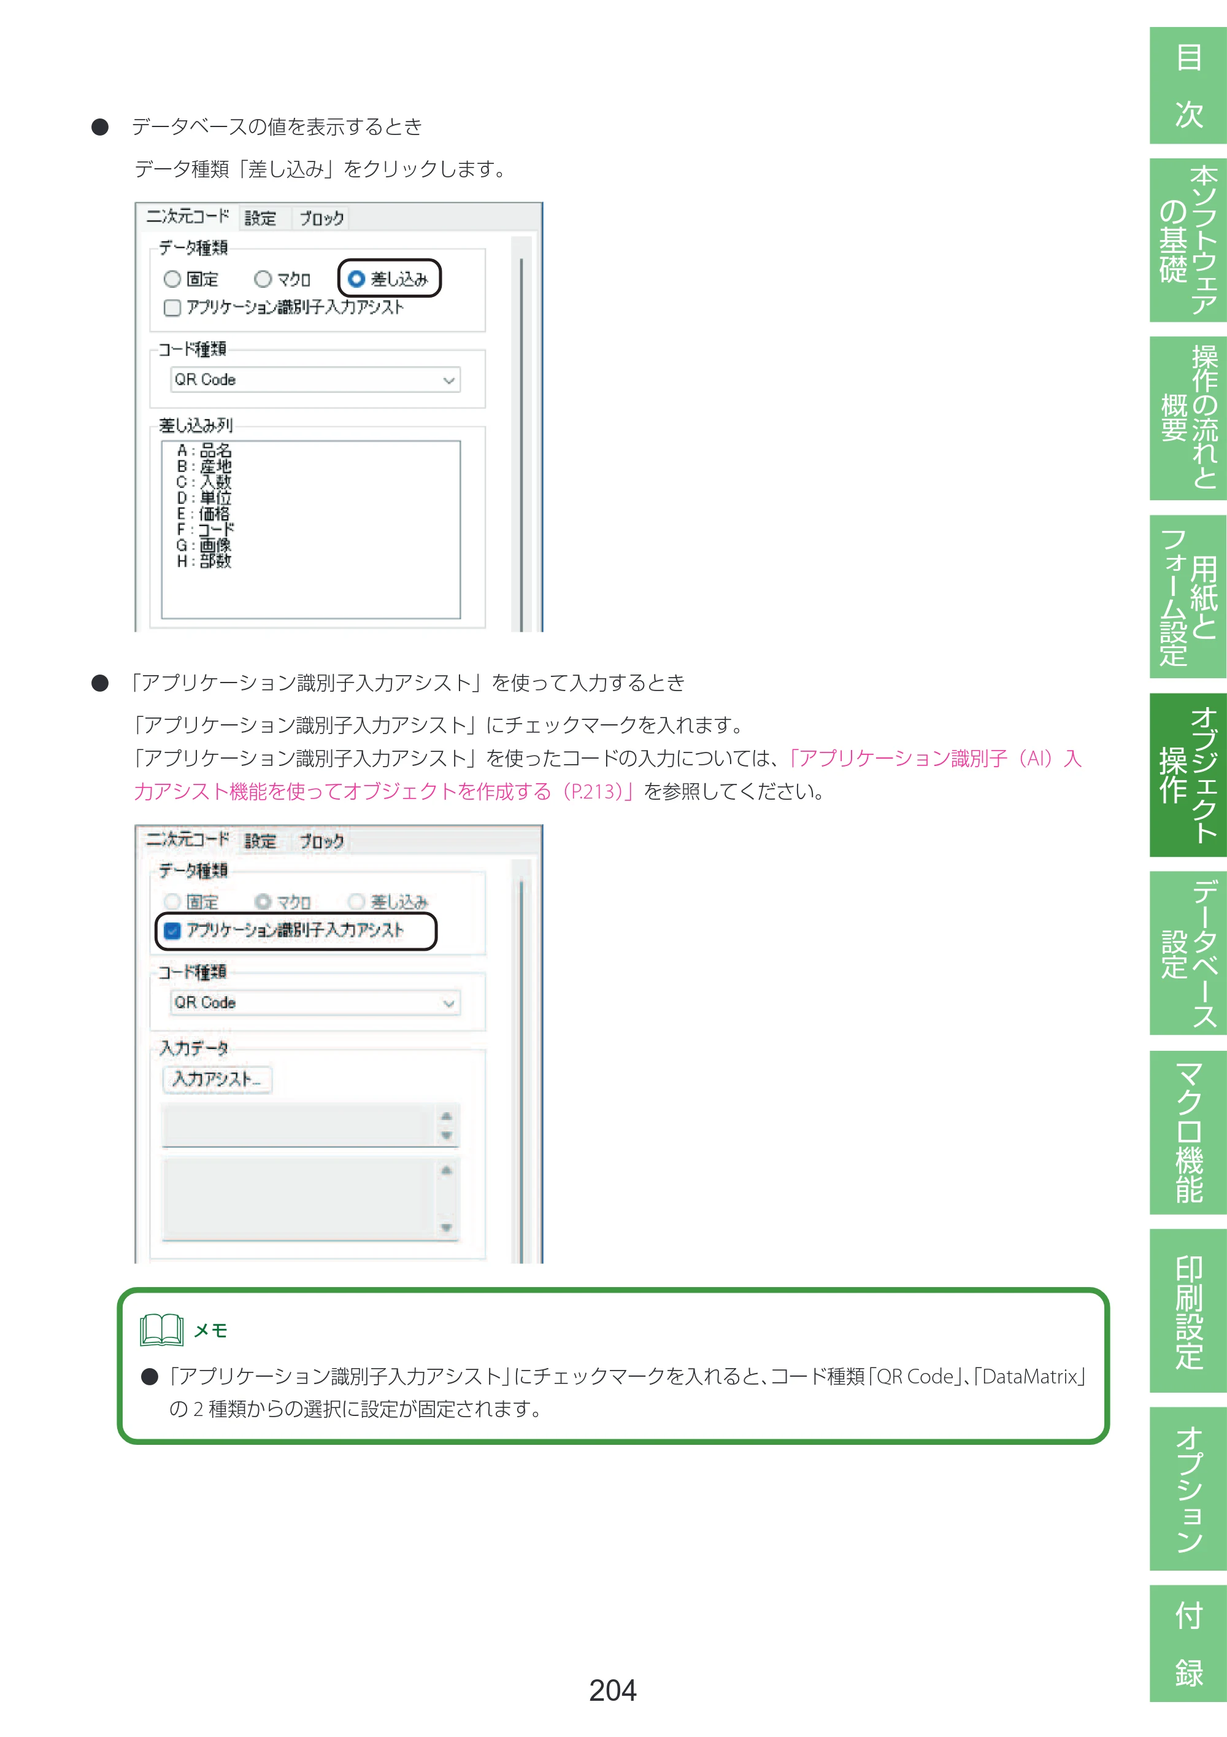
Task: Select the E：価格 merge column
Action: click(203, 514)
